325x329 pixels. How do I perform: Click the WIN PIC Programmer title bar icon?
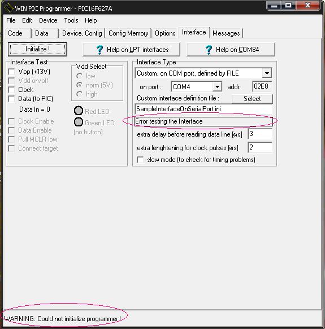(x=9, y=8)
